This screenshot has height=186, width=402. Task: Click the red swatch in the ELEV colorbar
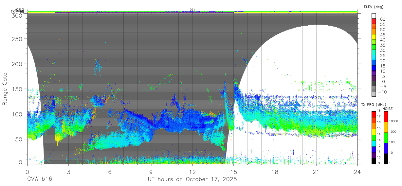[374, 21]
